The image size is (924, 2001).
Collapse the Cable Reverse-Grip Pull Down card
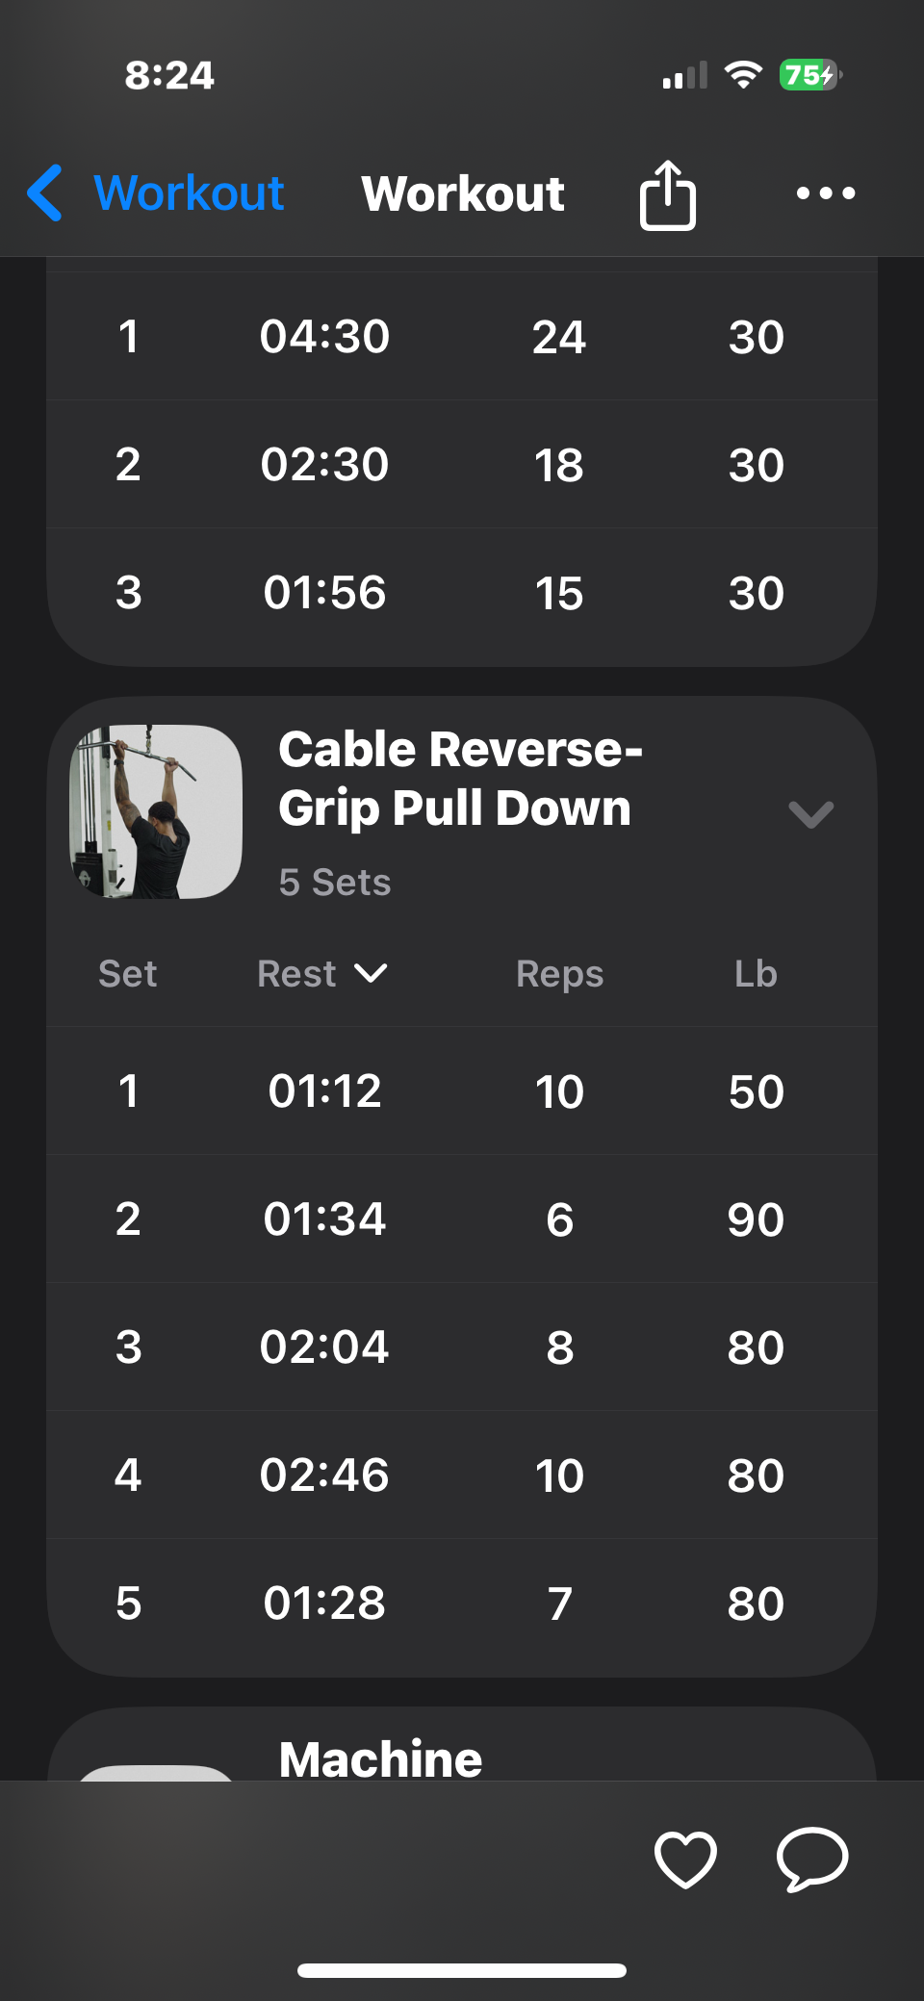(x=810, y=814)
